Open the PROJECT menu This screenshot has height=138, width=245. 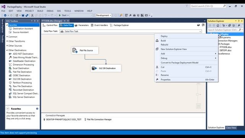[29, 11]
